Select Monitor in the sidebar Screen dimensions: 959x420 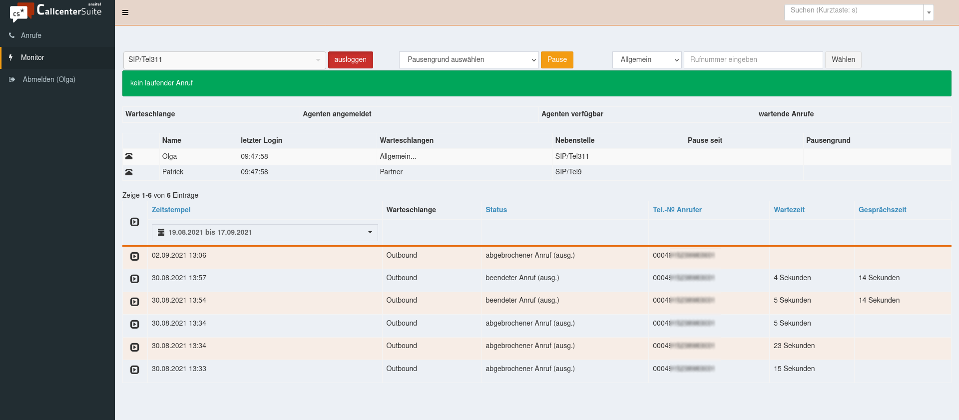(32, 57)
